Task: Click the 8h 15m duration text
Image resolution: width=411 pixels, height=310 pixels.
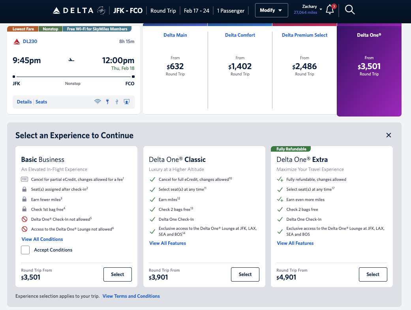Action: point(127,41)
